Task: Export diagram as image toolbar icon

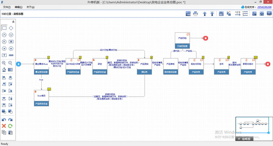Action: pyautogui.click(x=188, y=14)
